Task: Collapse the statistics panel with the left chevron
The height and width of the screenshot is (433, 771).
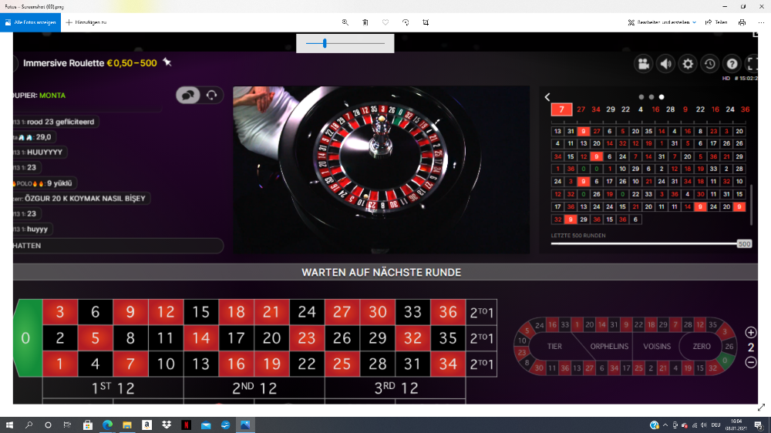Action: [x=547, y=97]
